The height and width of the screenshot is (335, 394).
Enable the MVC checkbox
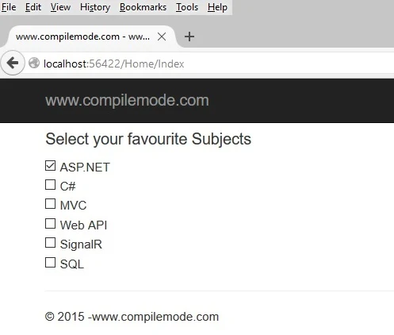[x=50, y=204]
